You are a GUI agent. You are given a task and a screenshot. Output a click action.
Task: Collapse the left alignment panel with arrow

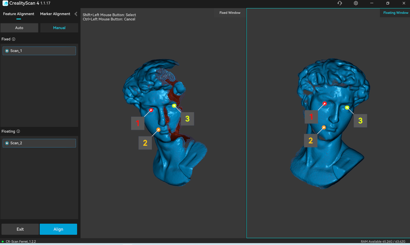click(76, 14)
